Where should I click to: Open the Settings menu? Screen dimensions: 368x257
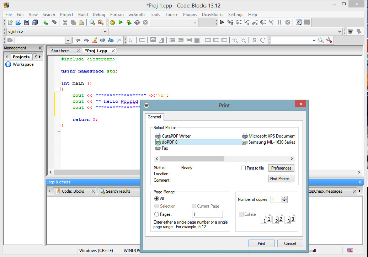pos(236,15)
